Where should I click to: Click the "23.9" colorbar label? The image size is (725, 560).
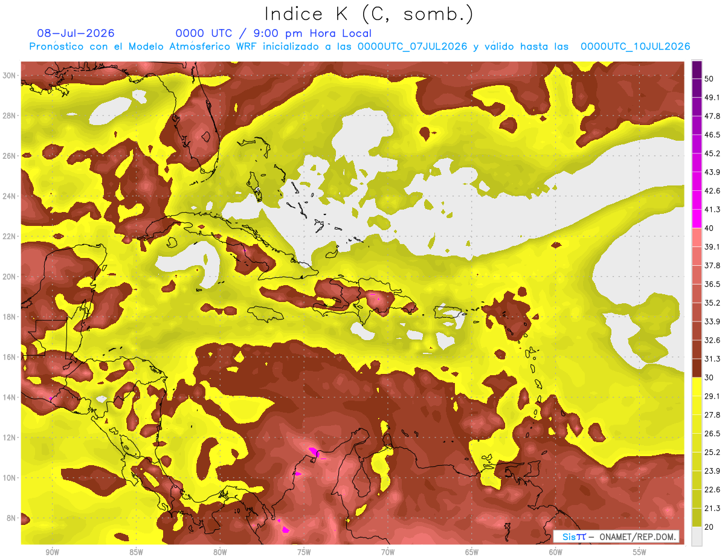712,471
